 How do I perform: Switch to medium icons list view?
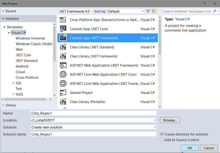pos(154,11)
